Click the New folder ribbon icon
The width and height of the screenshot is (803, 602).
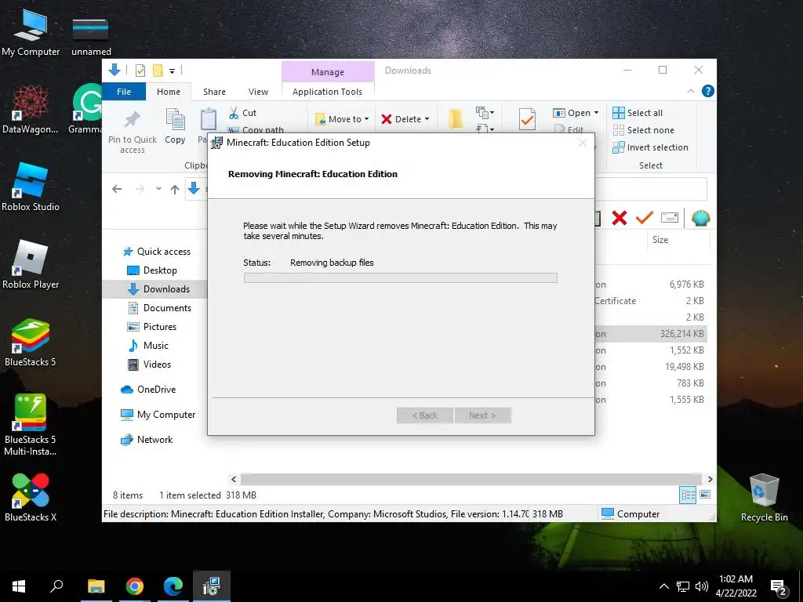pos(456,119)
